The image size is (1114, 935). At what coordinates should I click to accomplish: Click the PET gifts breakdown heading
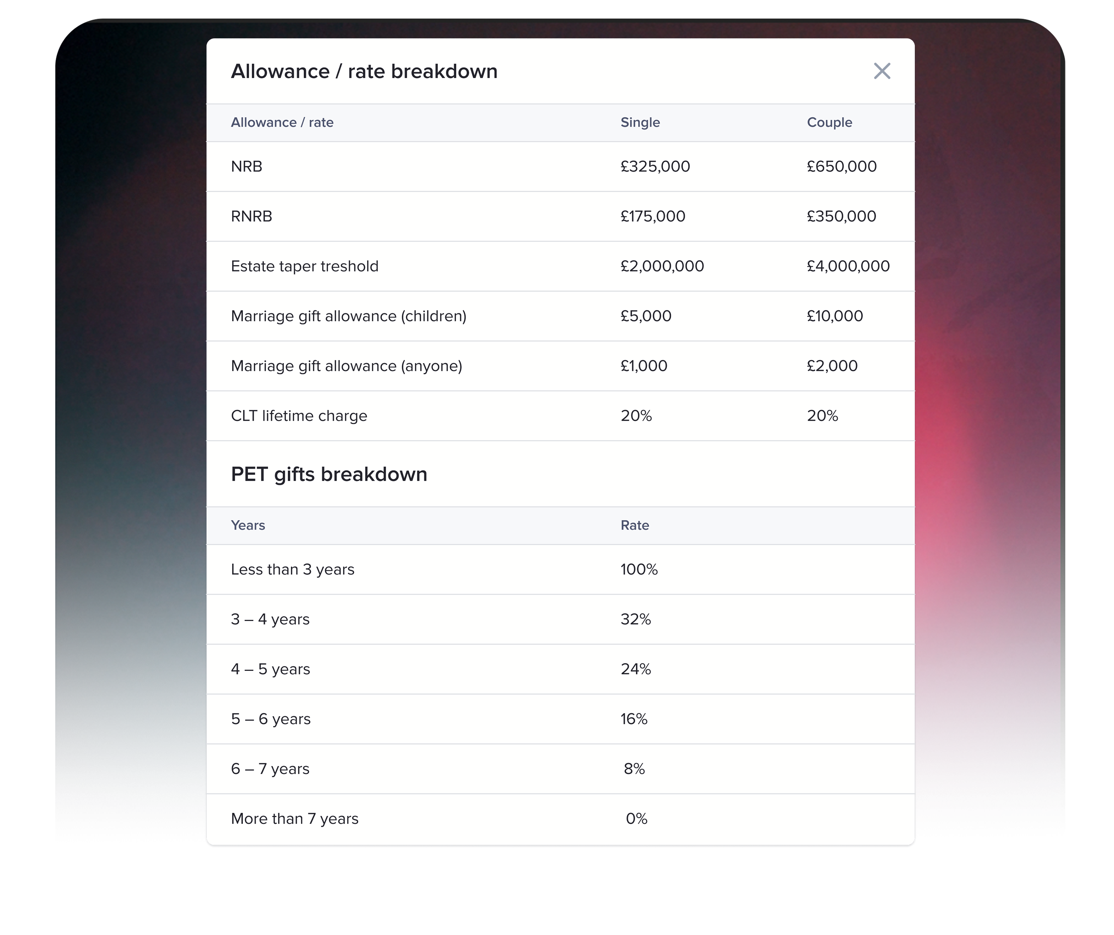[x=329, y=474]
